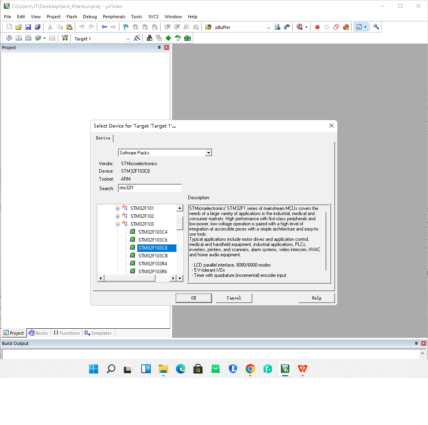
Task: Switch to the Templates tab
Action: tap(98, 333)
